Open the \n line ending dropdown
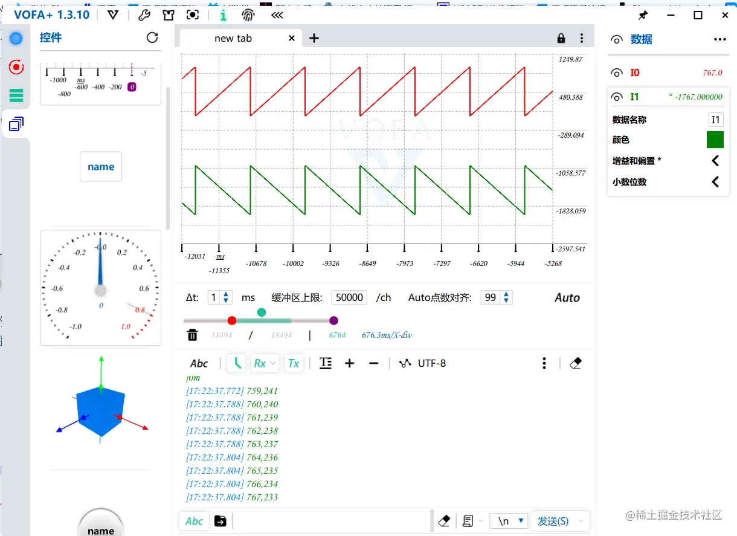 509,521
